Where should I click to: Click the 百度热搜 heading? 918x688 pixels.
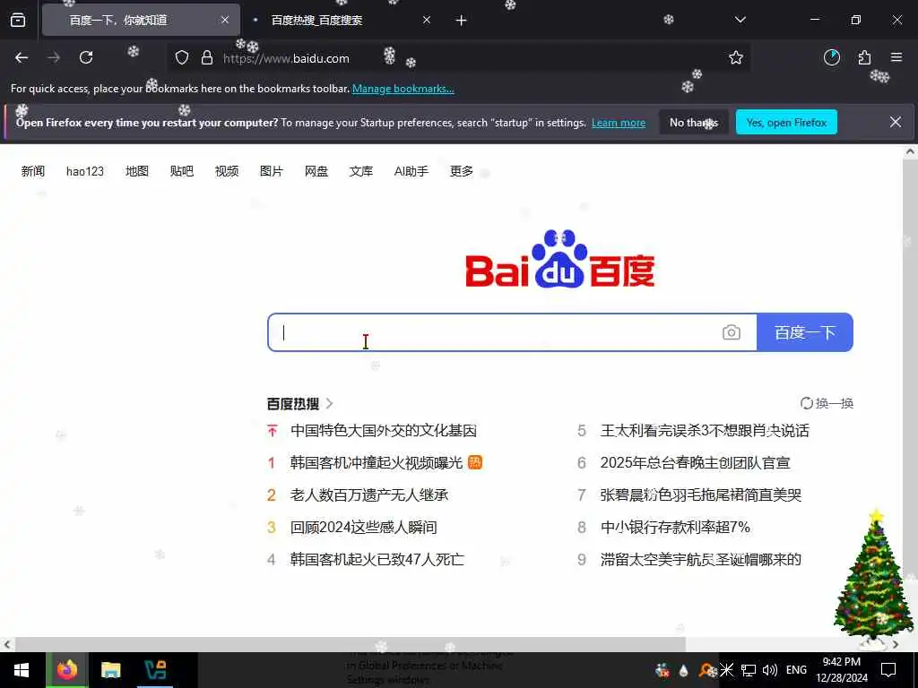point(293,404)
